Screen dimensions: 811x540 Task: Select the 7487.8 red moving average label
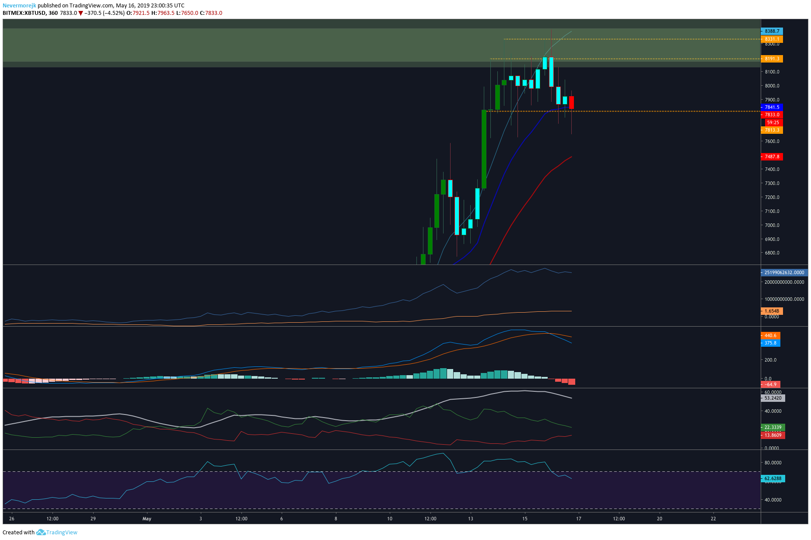772,157
